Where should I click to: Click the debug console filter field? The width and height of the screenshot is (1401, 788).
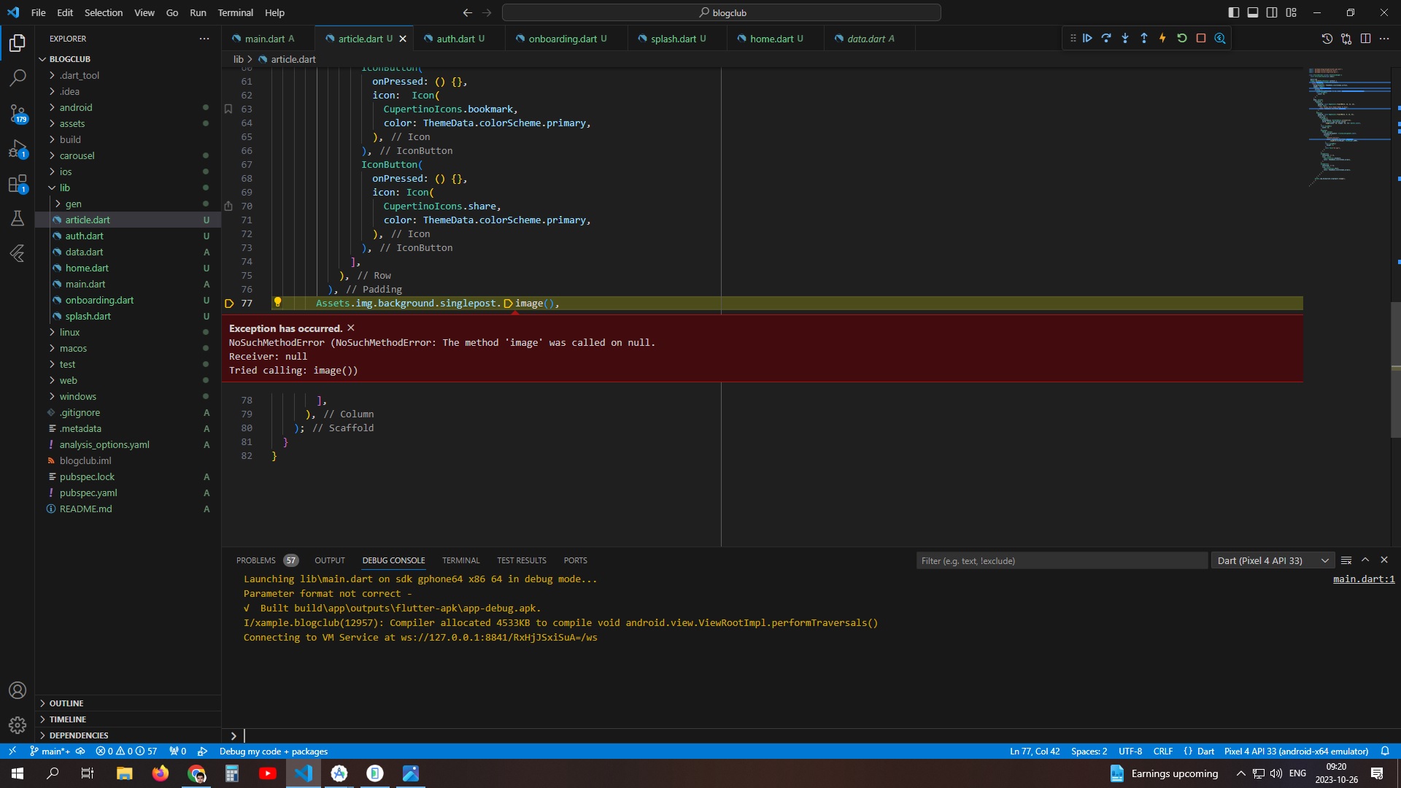click(x=1062, y=560)
